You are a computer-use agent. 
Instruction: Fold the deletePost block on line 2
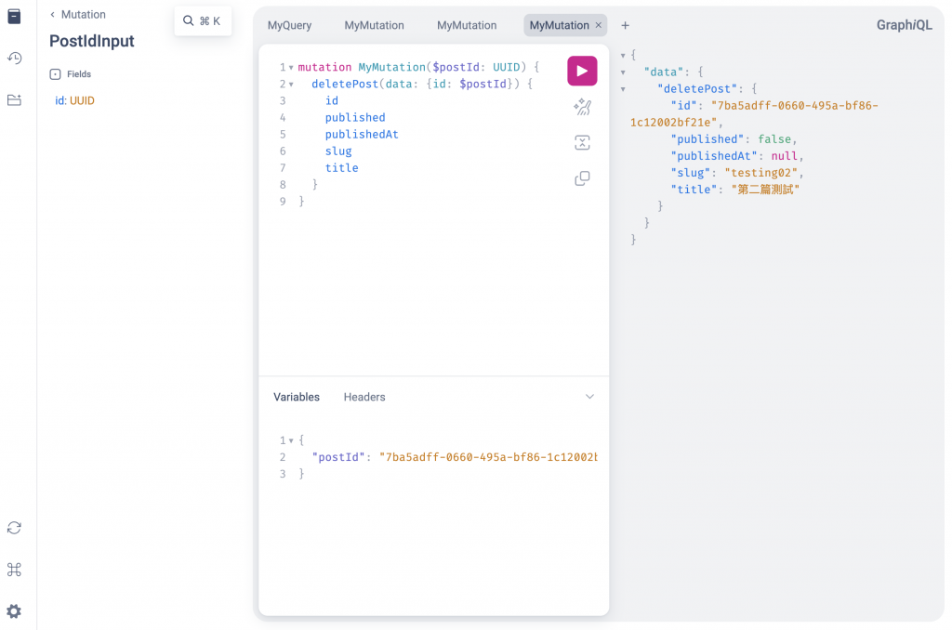pyautogui.click(x=291, y=85)
